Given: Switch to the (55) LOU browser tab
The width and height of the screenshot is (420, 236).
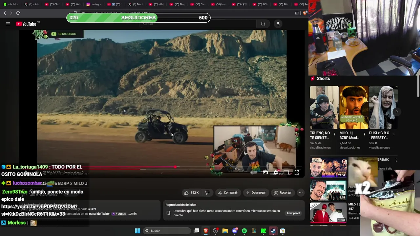Looking at the screenshot, I should (x=260, y=4).
